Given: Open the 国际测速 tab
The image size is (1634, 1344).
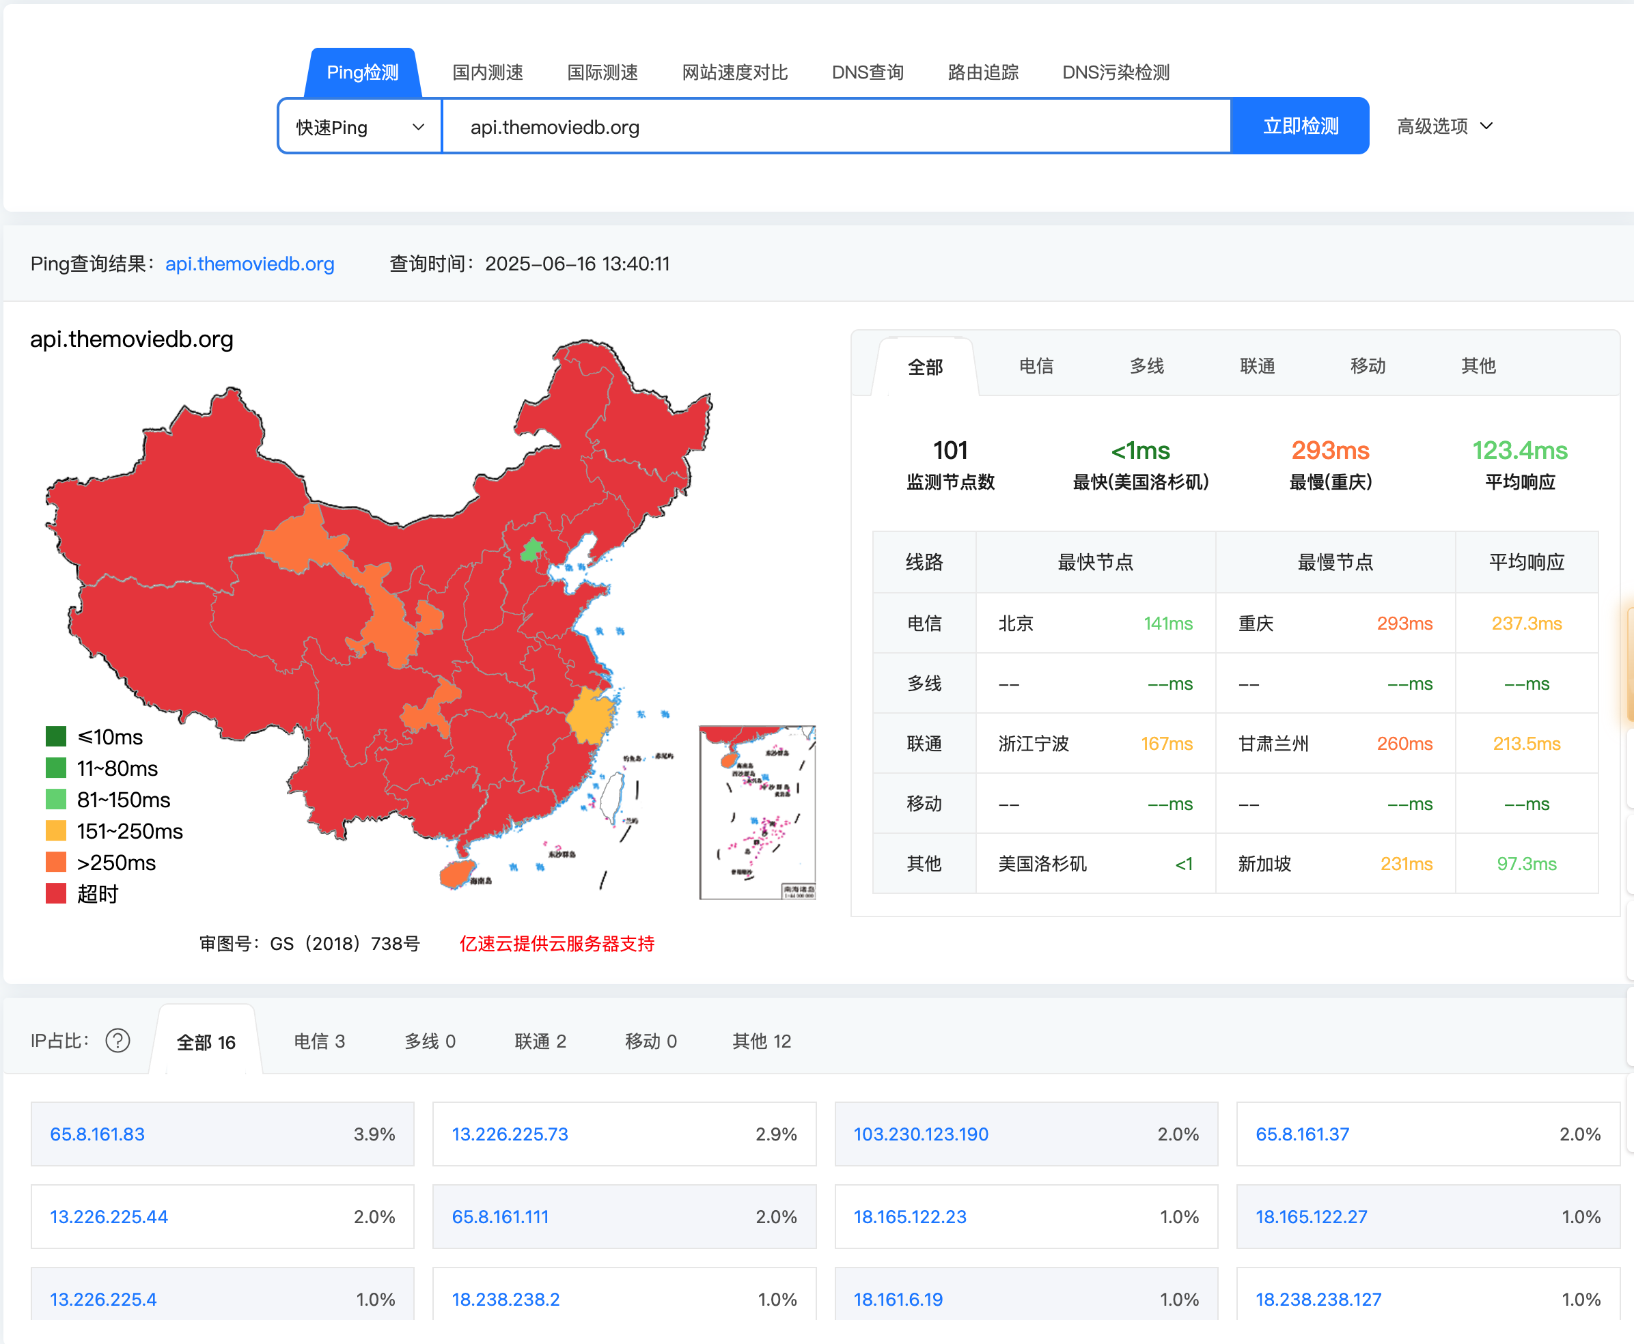Looking at the screenshot, I should click(603, 73).
